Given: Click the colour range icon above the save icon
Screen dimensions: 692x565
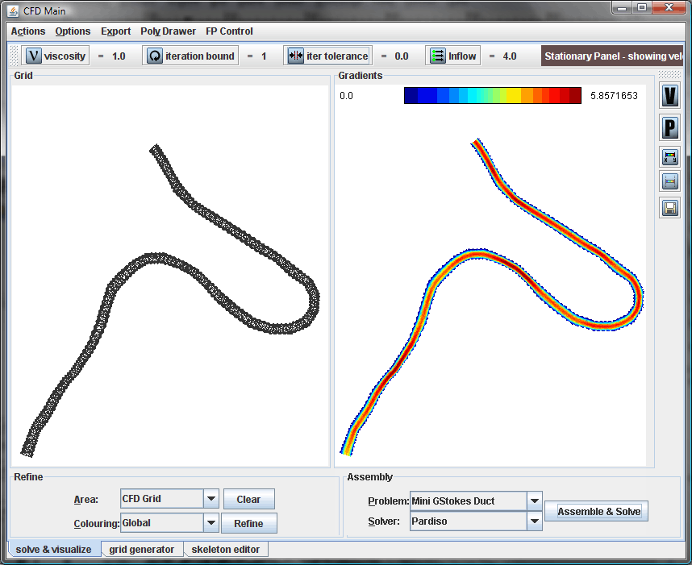Looking at the screenshot, I should tap(670, 181).
